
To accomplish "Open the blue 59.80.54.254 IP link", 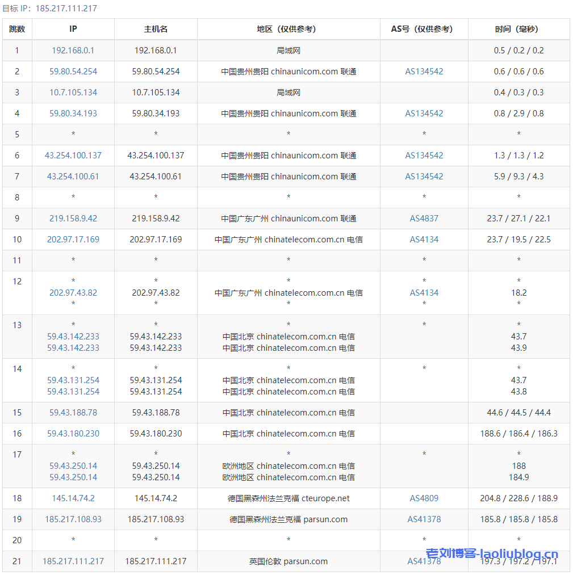I will [x=73, y=72].
